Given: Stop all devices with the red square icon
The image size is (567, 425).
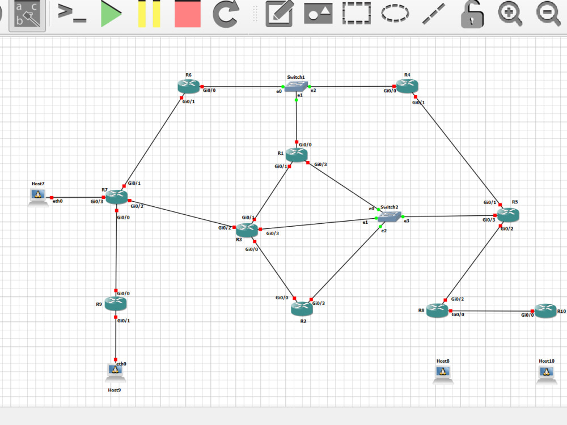Looking at the screenshot, I should pos(187,15).
